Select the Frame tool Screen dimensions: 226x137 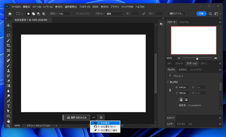tap(8, 50)
